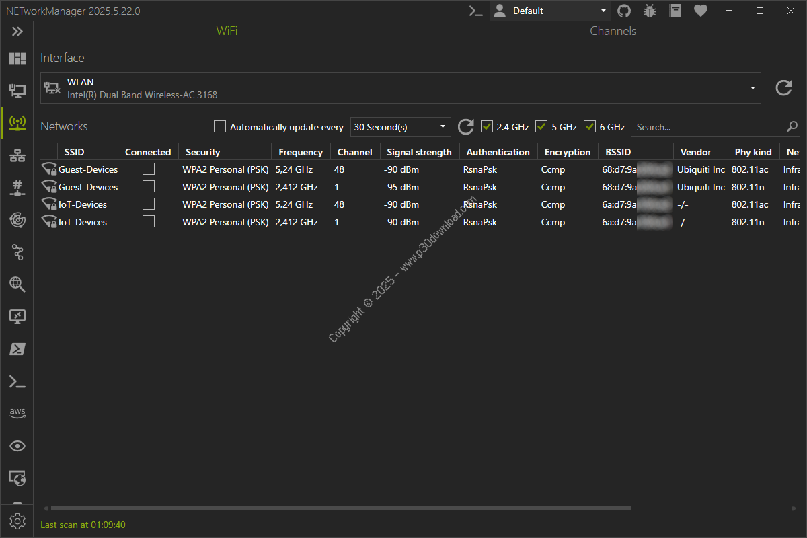The height and width of the screenshot is (538, 807).
Task: Click the heart donate icon
Action: (x=701, y=11)
